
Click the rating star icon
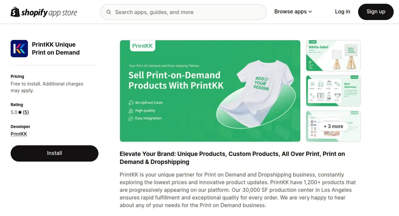pyautogui.click(x=20, y=112)
